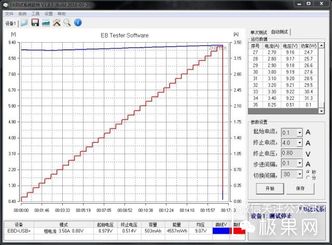Click the 开始 button
The height and width of the screenshot is (245, 332).
(270, 188)
